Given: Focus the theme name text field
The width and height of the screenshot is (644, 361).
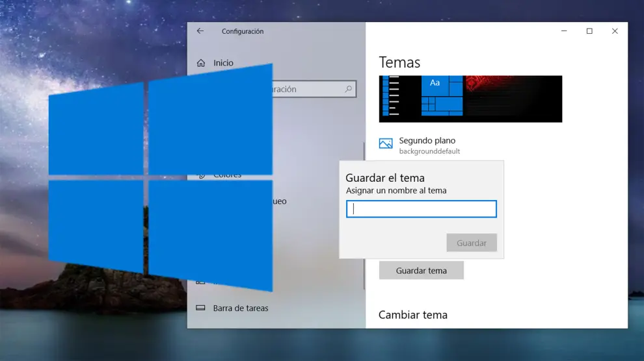Looking at the screenshot, I should tap(422, 209).
